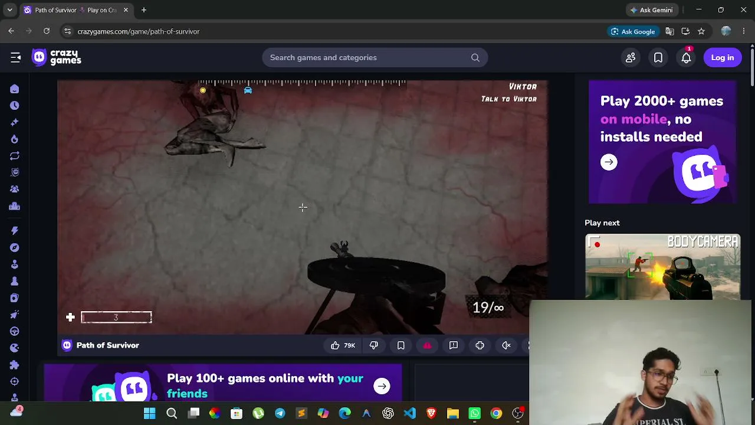Select the lightning bolt category icon
755x425 pixels.
click(15, 230)
